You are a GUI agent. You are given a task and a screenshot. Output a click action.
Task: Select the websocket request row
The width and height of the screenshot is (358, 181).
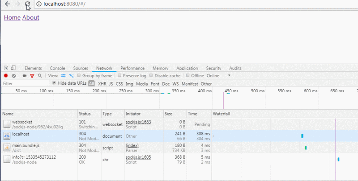[179, 124]
